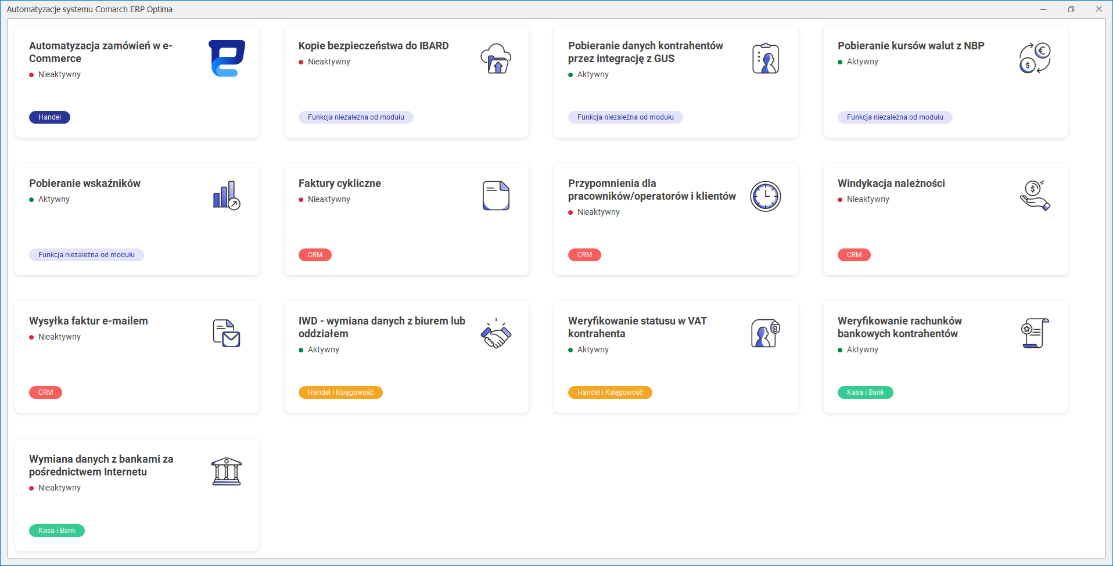Click the Faktury cykliczne document icon
Viewport: 1113px width, 566px height.
click(496, 196)
